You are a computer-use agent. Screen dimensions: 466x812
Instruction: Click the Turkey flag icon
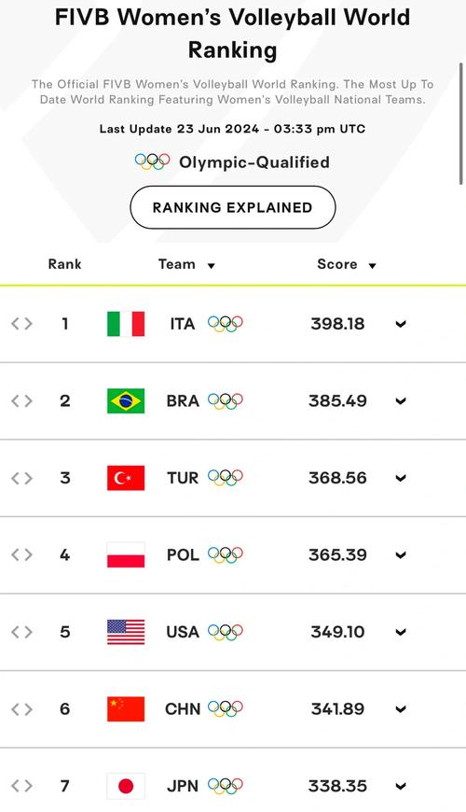tap(126, 478)
